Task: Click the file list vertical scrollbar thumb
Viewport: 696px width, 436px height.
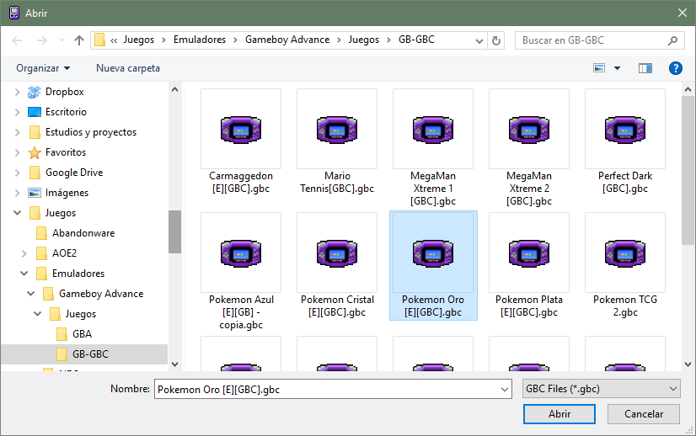Action: (x=688, y=169)
